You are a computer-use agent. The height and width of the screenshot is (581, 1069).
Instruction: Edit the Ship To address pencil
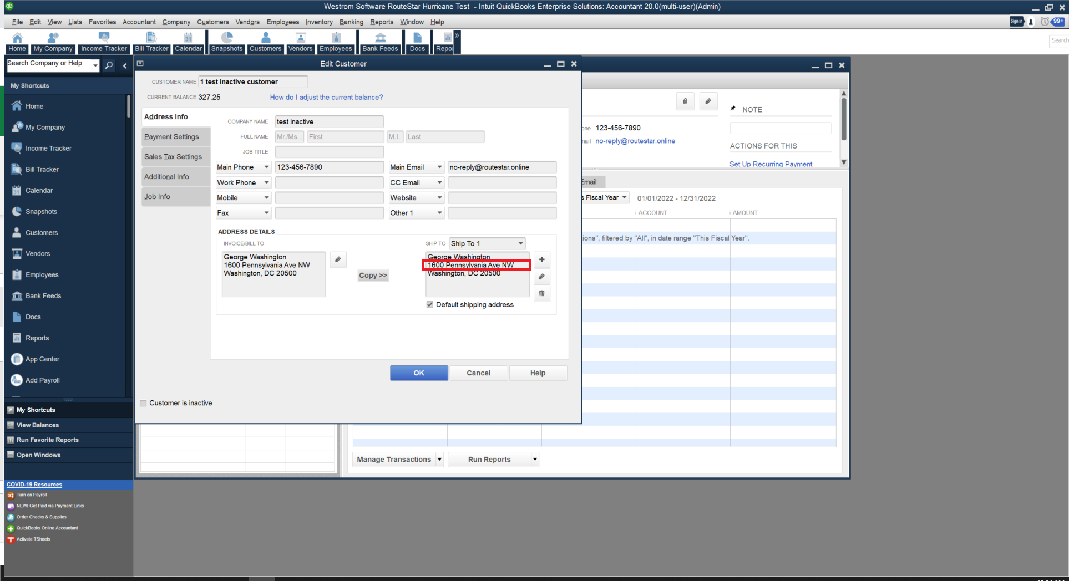[542, 276]
